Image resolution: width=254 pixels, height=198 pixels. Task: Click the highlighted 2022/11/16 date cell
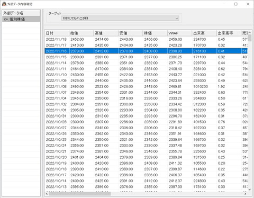pyautogui.click(x=56, y=51)
